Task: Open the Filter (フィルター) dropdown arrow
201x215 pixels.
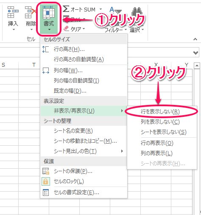Action: click(x=126, y=30)
